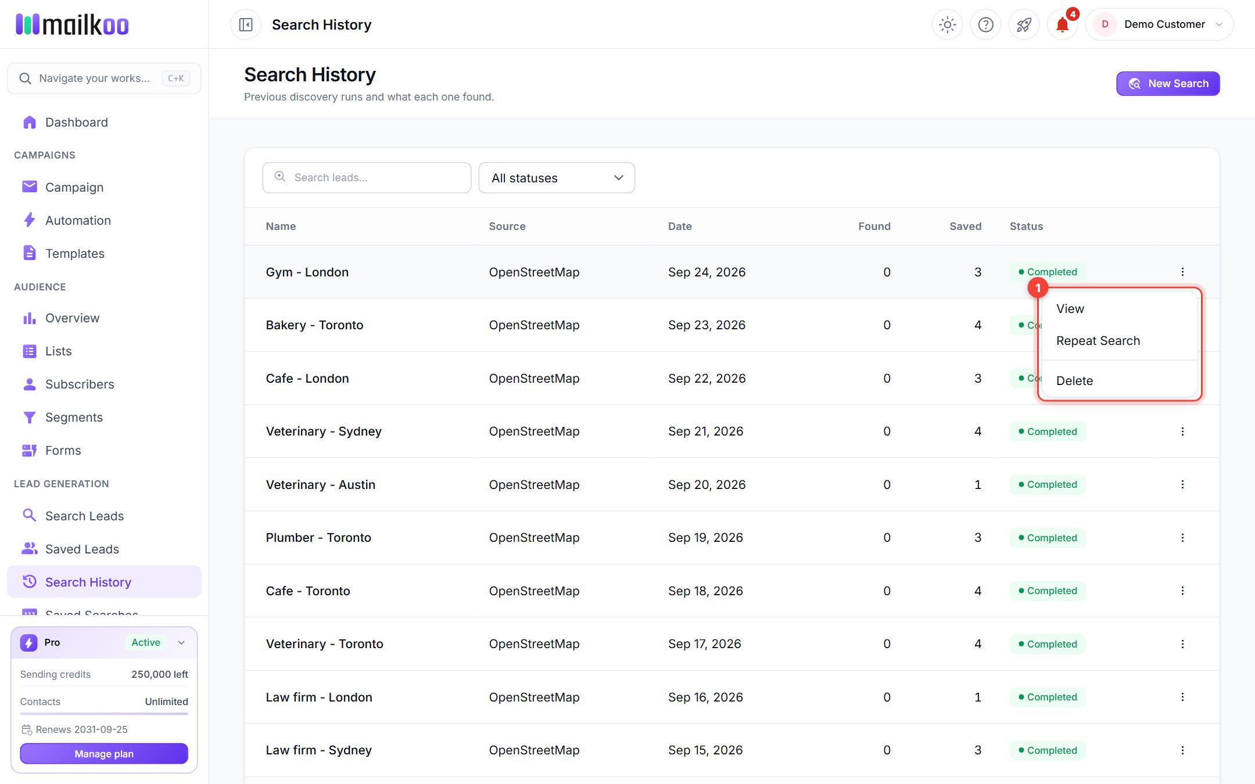Screen dimensions: 1255x784
Task: Open audience Overview page
Action: click(x=104, y=318)
